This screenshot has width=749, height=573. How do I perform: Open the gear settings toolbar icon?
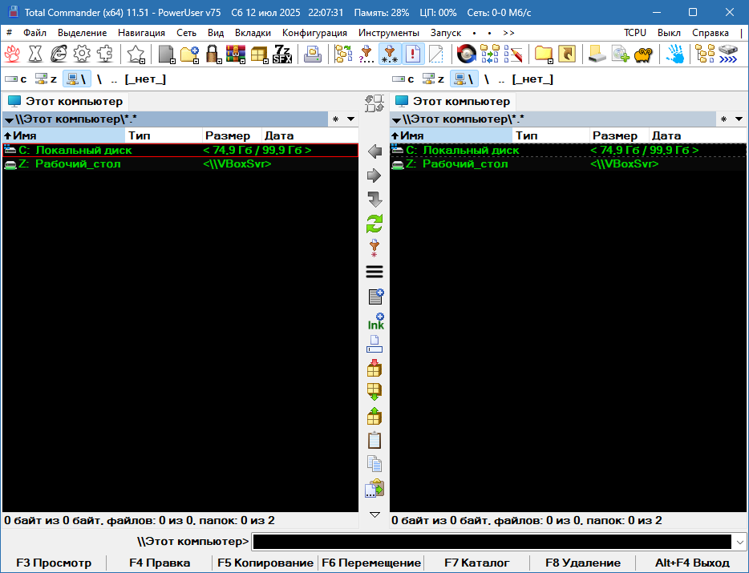tap(82, 54)
